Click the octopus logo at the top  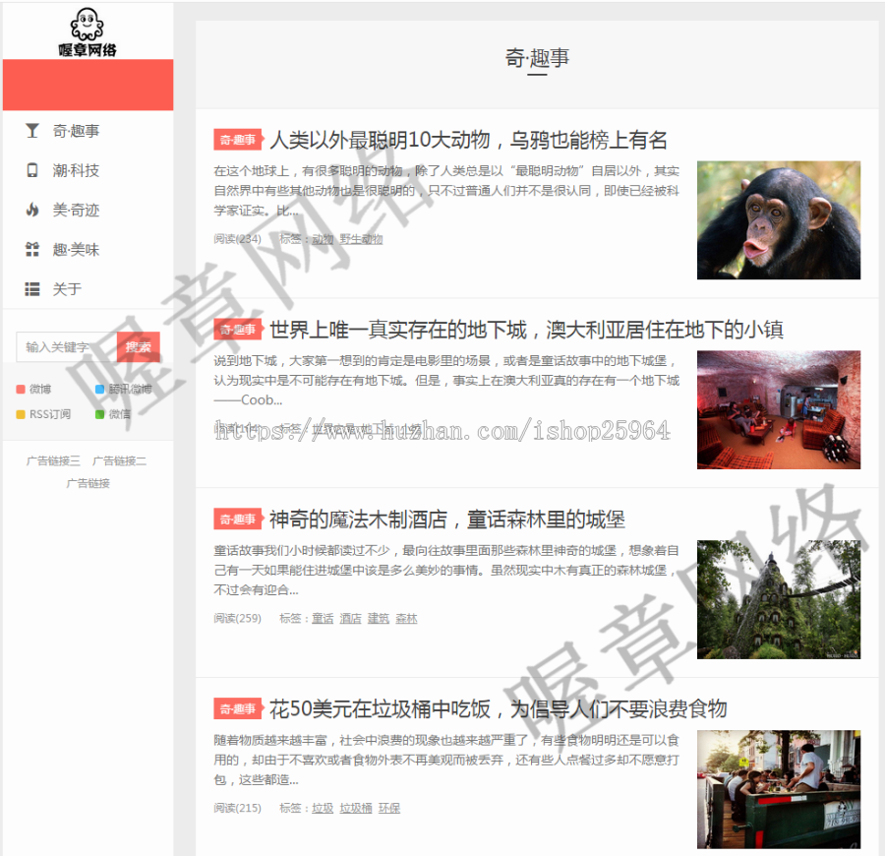click(x=88, y=28)
